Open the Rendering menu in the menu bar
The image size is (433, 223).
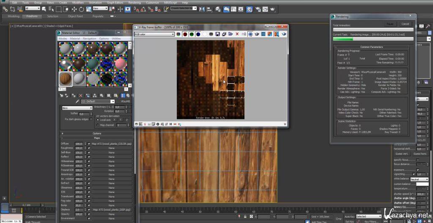(x=134, y=3)
